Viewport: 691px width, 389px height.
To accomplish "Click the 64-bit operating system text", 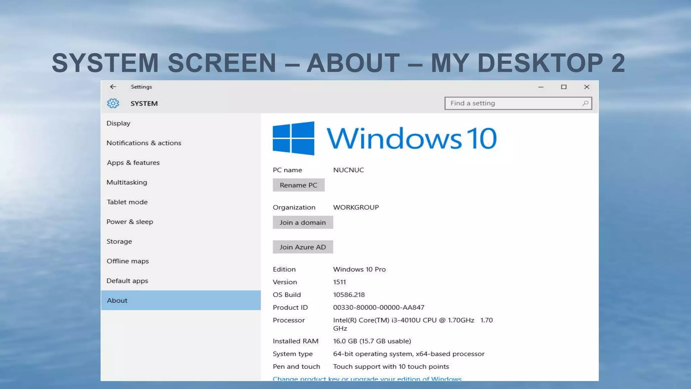I will pos(409,354).
